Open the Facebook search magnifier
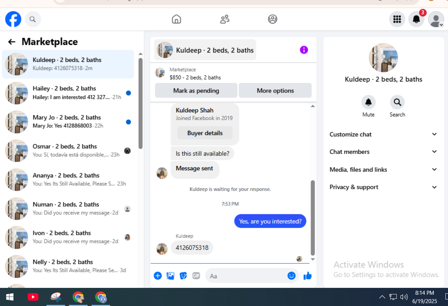Image resolution: width=448 pixels, height=306 pixels. tap(33, 19)
